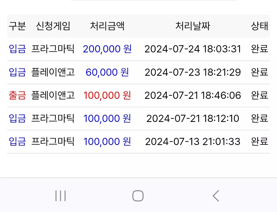Tap the Android recent apps icon
This screenshot has width=277, height=212.
[61, 196]
